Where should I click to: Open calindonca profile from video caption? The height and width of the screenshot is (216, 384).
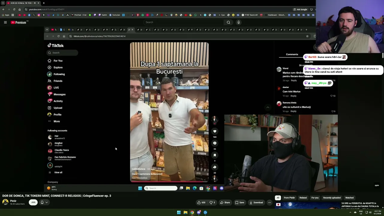tap(139, 169)
